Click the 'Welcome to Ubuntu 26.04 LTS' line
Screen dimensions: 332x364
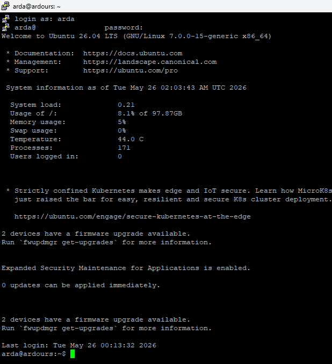tap(136, 36)
